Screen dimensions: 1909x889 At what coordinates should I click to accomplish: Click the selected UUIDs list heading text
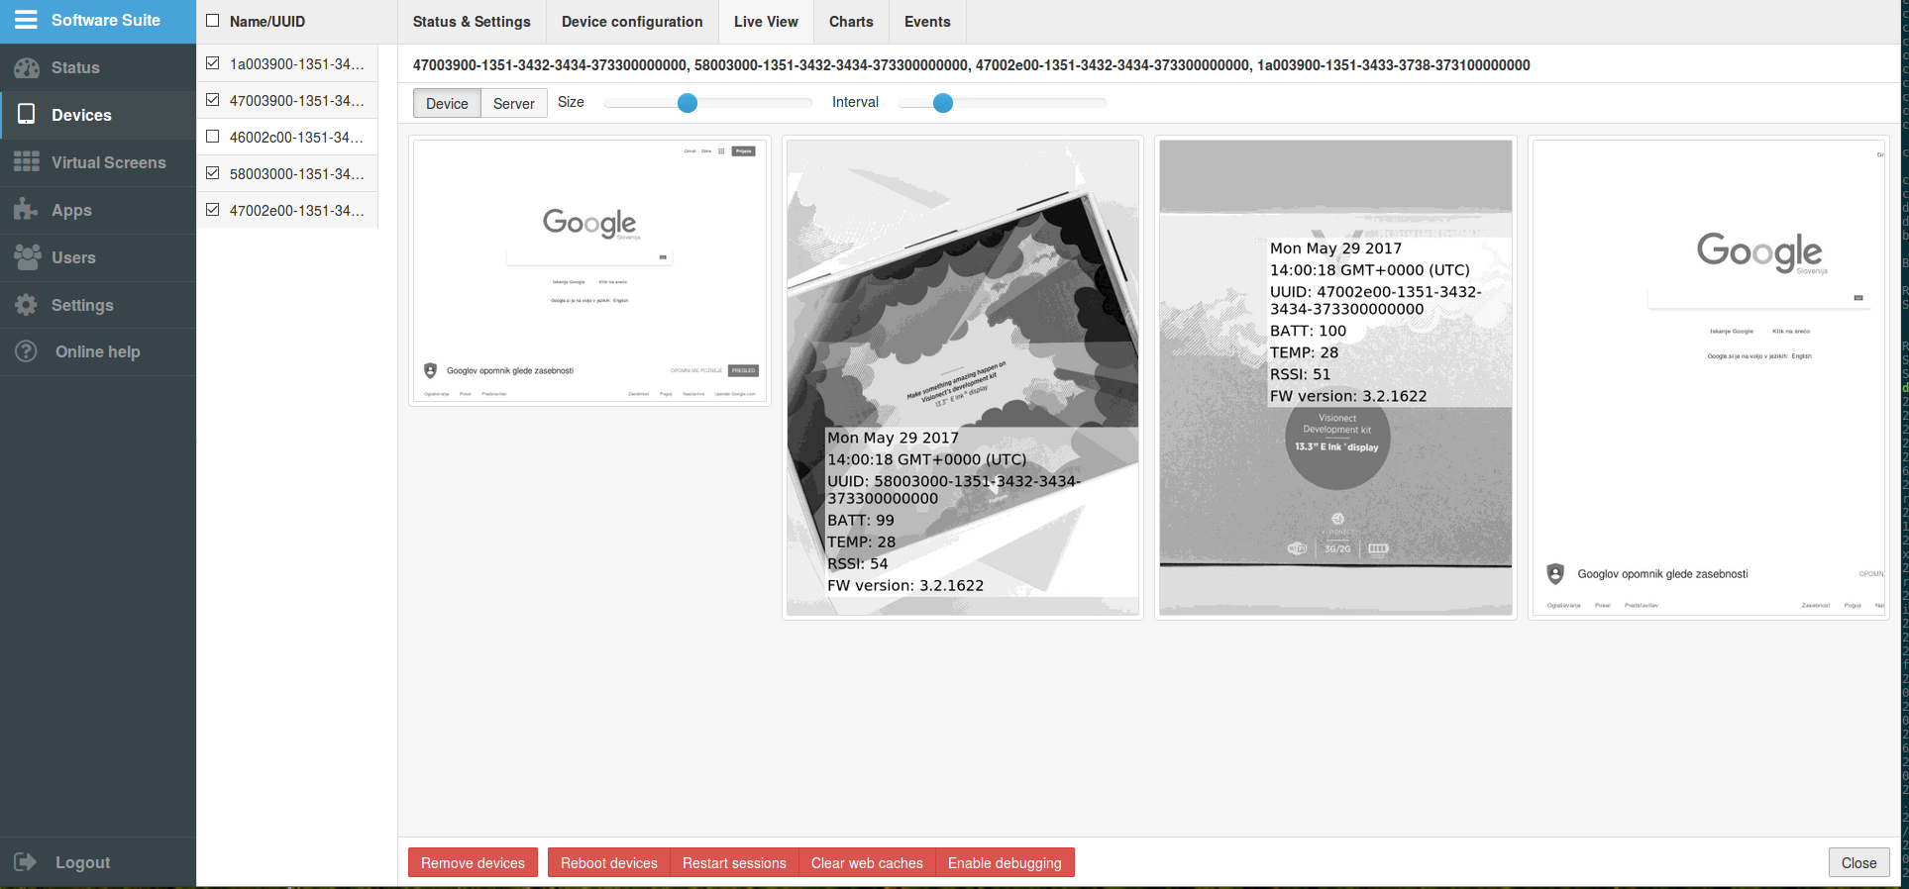[971, 65]
